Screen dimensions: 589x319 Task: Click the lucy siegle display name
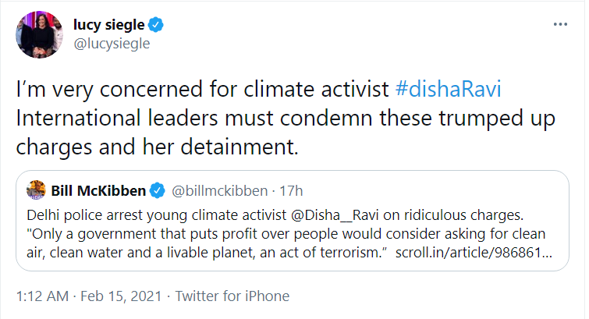109,25
